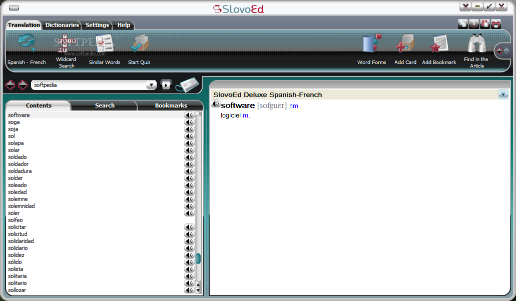Play audio for sollozar in list
The width and height of the screenshot is (516, 301).
point(189,290)
